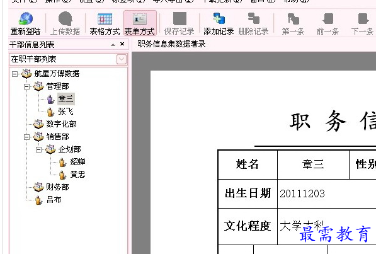The image size is (376, 254).
Task: Click the 文化程度 label cell
Action: pos(248,226)
